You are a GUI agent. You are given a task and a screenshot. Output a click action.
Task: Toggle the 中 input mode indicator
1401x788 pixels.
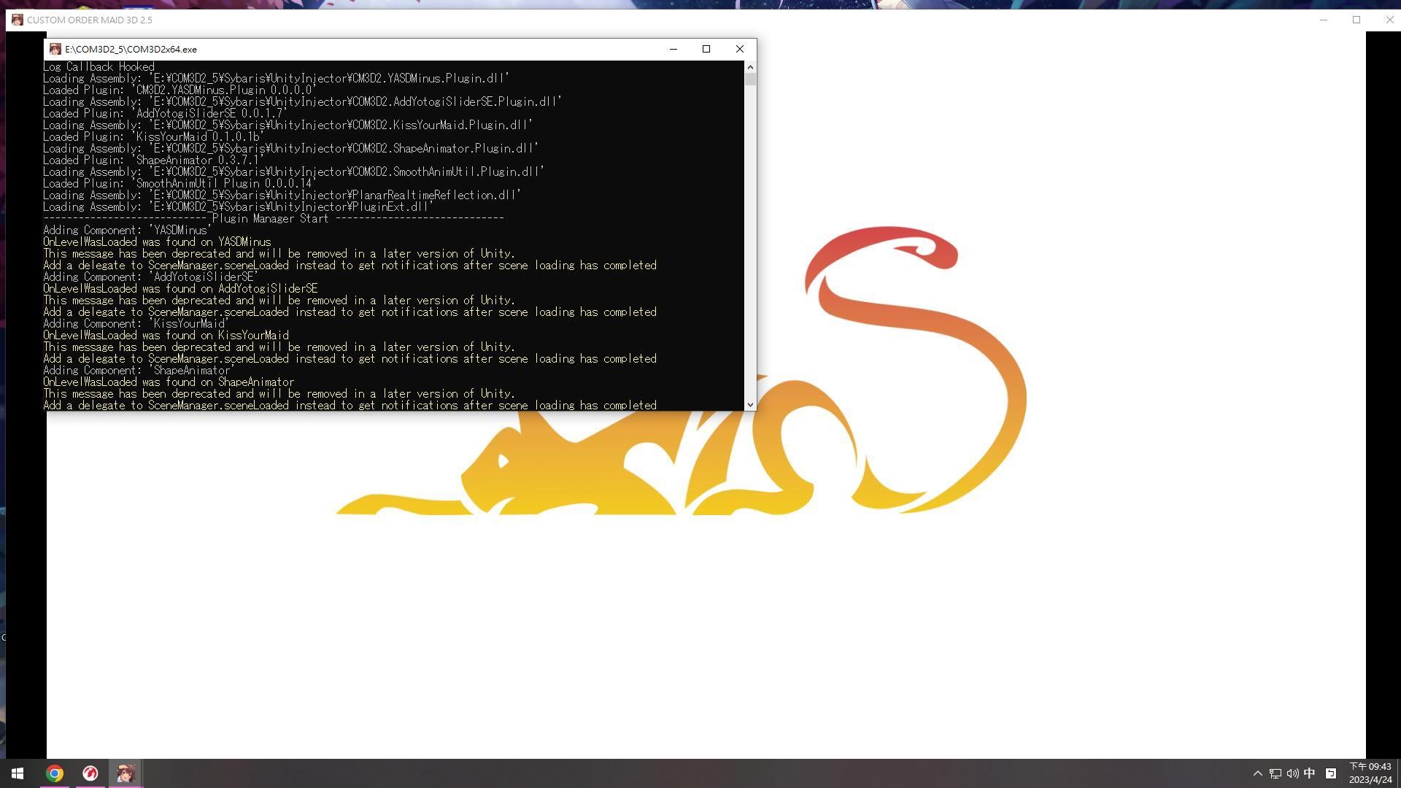point(1310,773)
